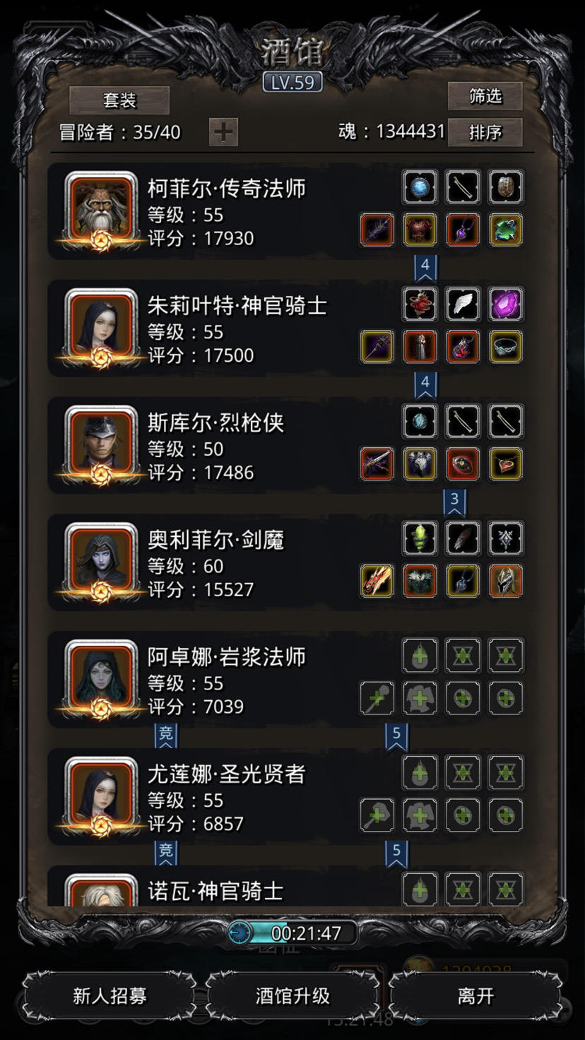Select 尤莲娜's empty armor slot
Image resolution: width=585 pixels, height=1040 pixels.
420,816
